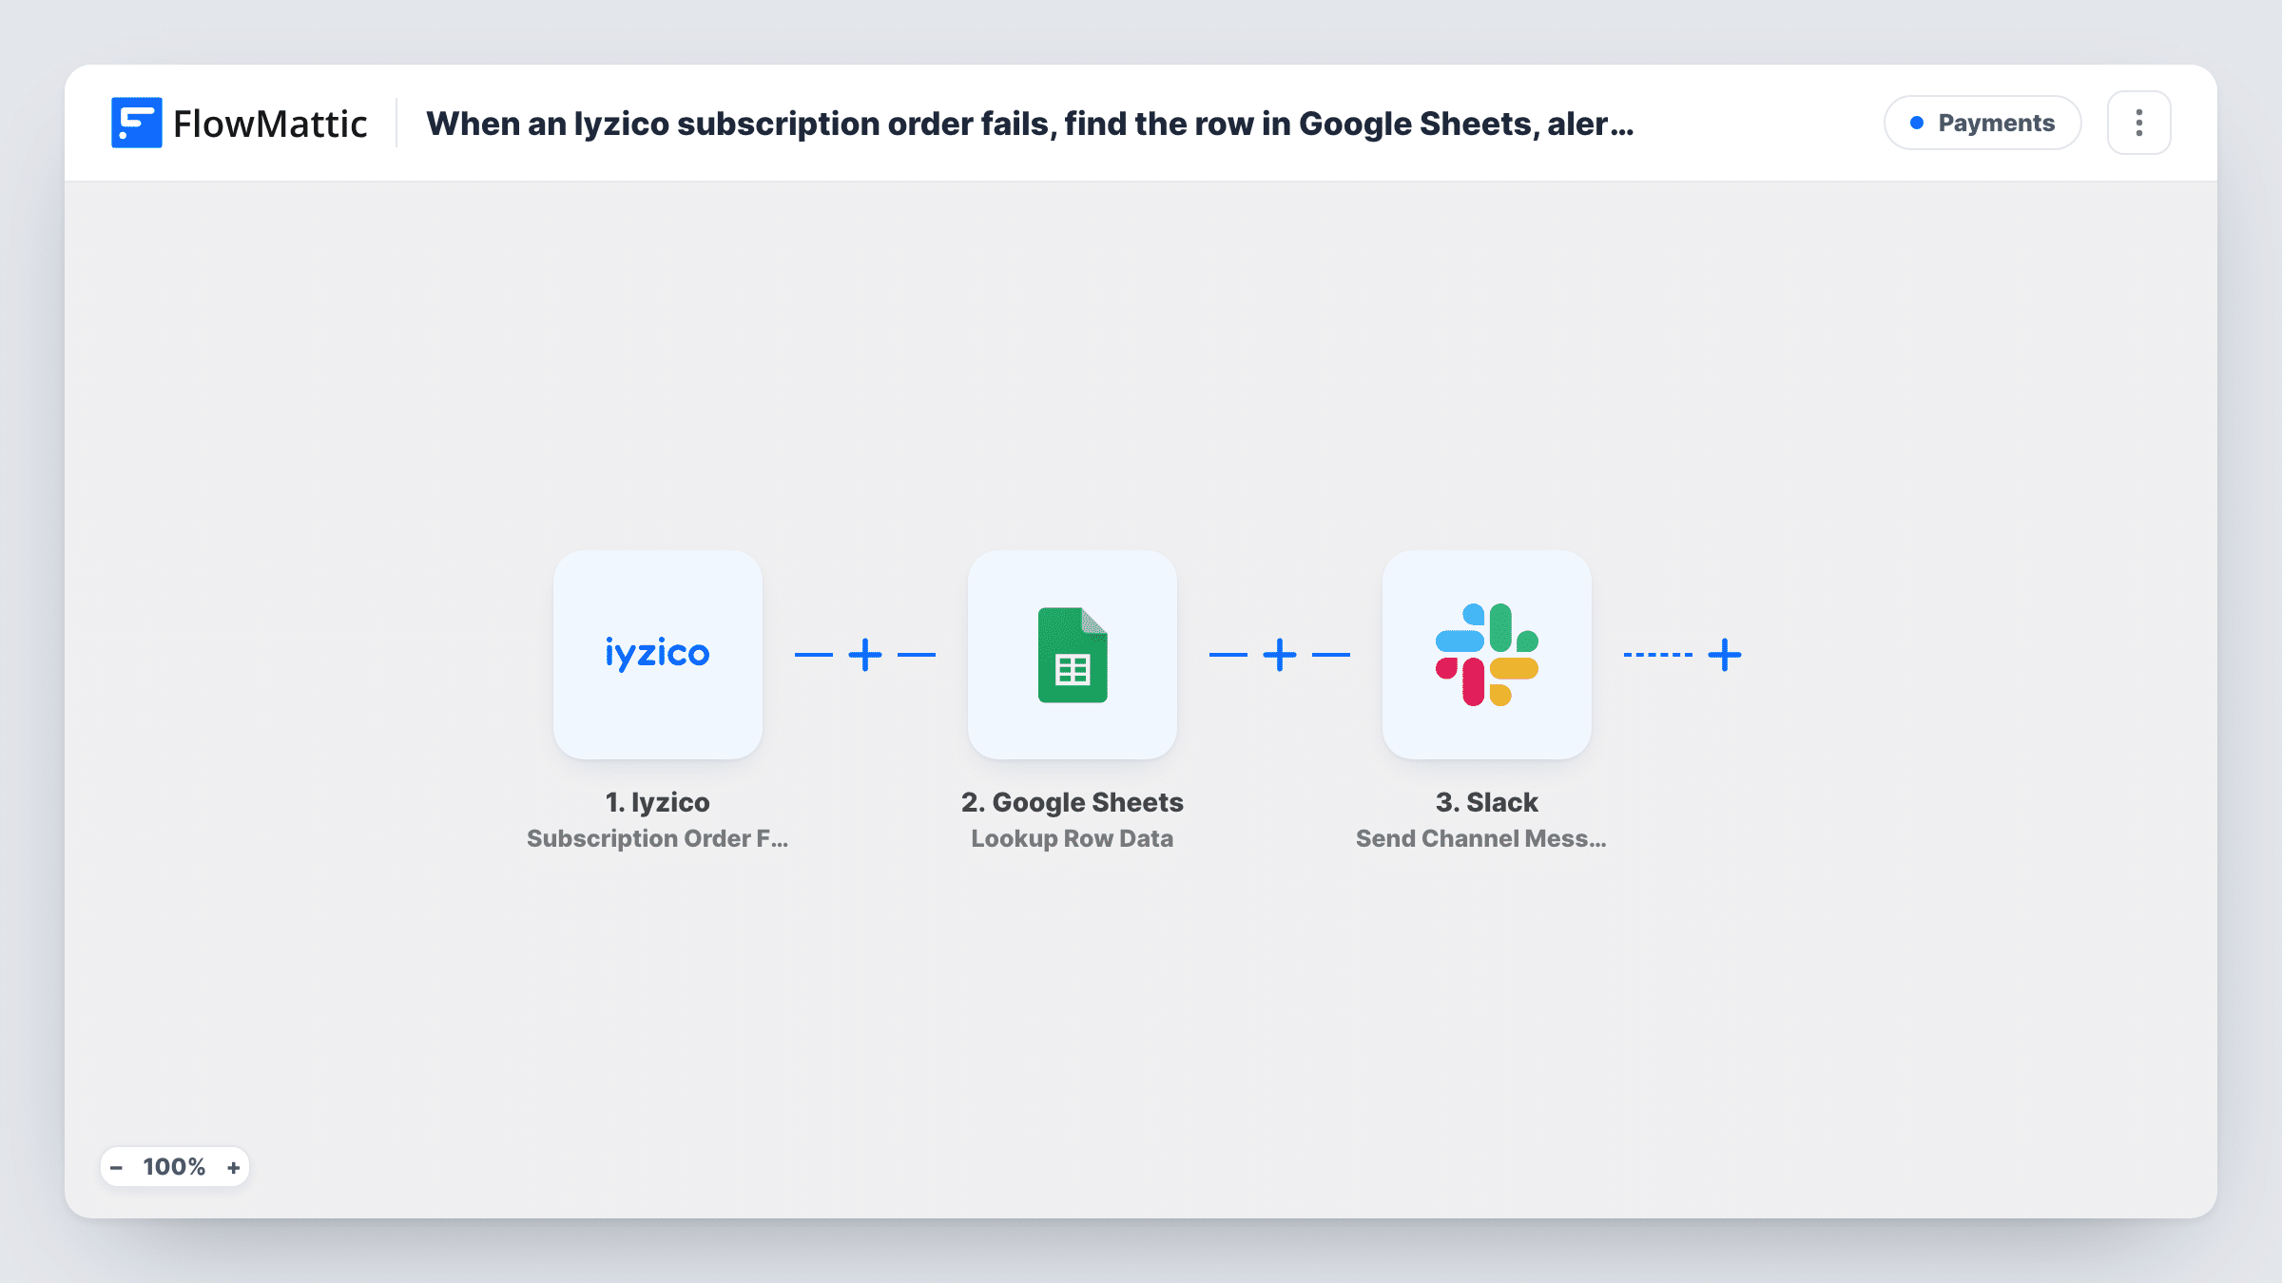Select the '1. Iyzico' step label
Screen dimensions: 2282x1283
coord(657,802)
